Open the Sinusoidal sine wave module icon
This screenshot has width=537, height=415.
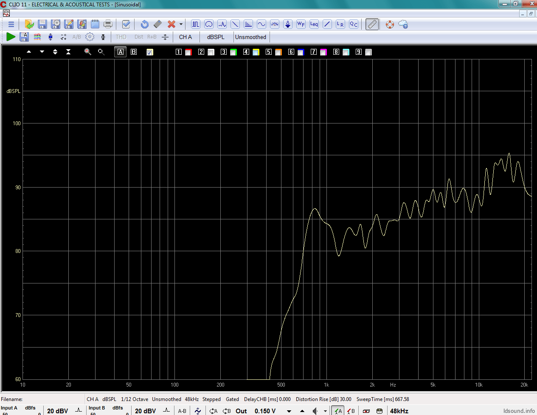point(261,24)
